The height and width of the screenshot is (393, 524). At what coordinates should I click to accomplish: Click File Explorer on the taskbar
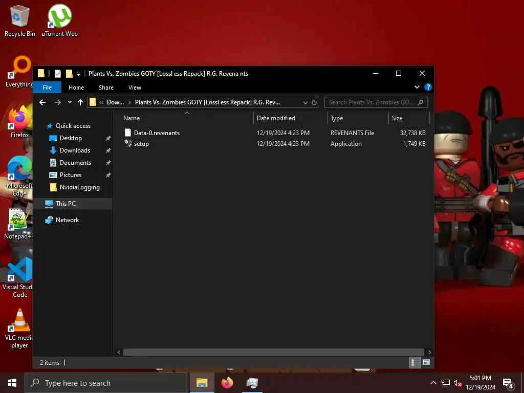(x=202, y=383)
